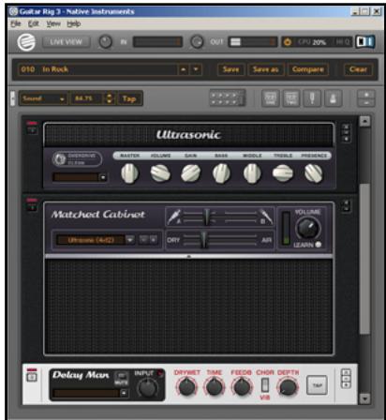Click the NI panel icon beside HI Q
This screenshot has height=420, width=386.
pyautogui.click(x=365, y=41)
